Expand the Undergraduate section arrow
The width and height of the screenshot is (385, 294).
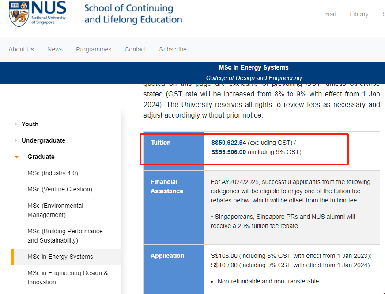click(x=16, y=140)
